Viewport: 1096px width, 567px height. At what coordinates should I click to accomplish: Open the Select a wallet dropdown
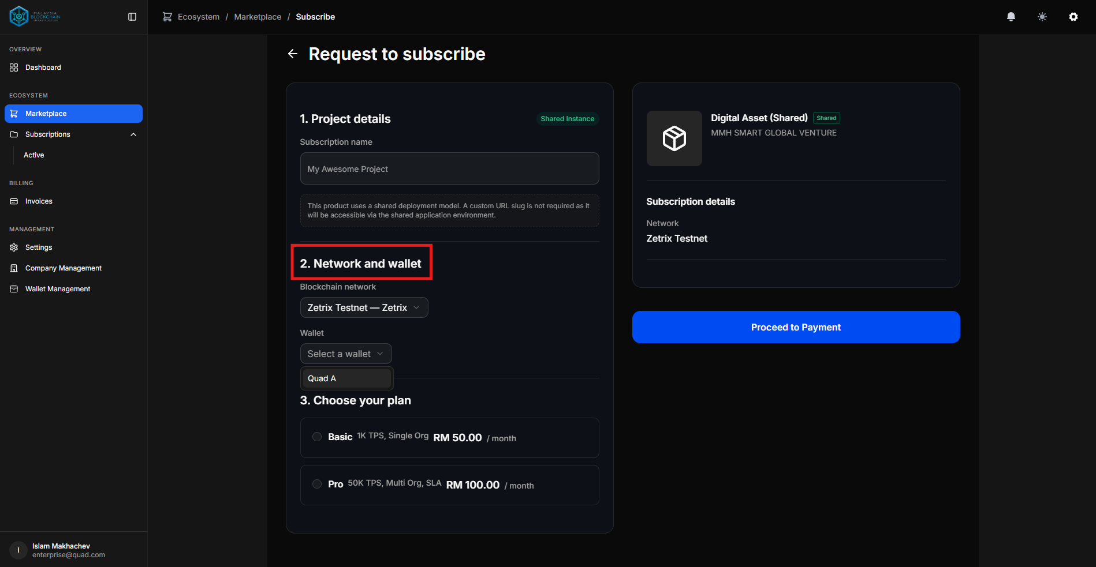point(345,354)
